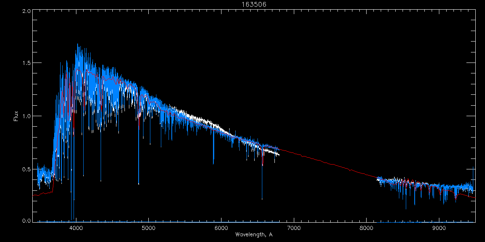Click the Flux axis label
This screenshot has height=242, width=485.
(x=16, y=116)
